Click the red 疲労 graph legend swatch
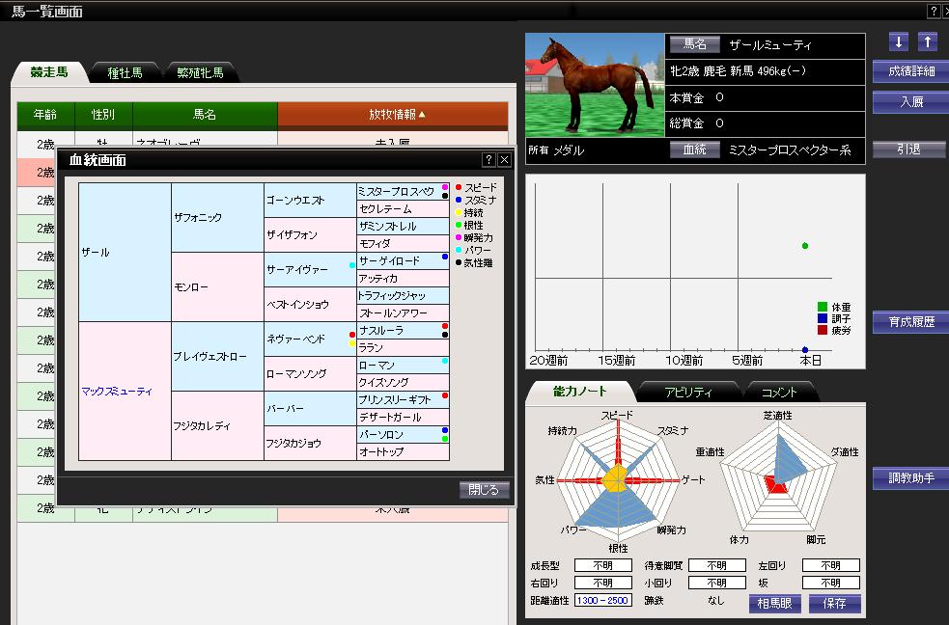Viewport: 949px width, 625px height. click(x=822, y=330)
